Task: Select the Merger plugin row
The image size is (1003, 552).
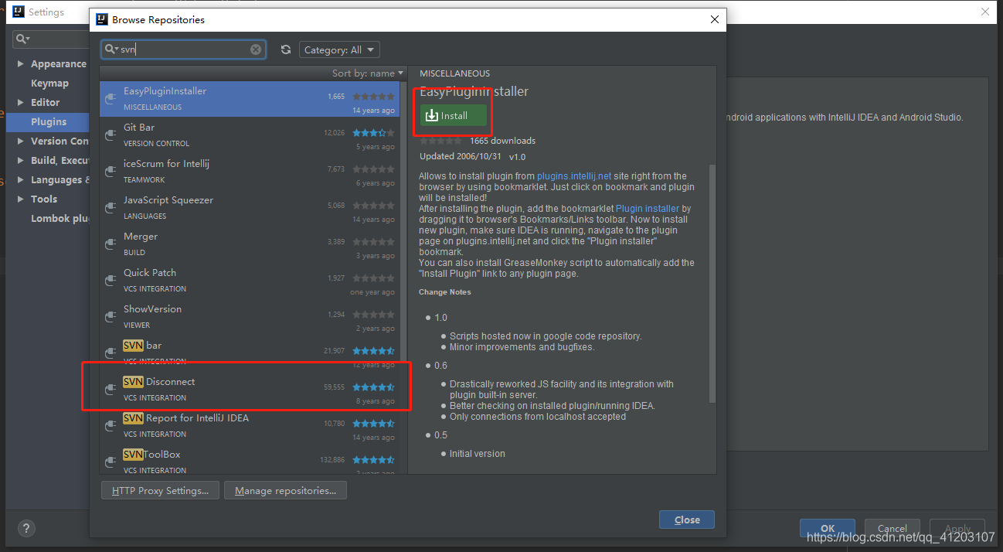Action: click(x=250, y=244)
